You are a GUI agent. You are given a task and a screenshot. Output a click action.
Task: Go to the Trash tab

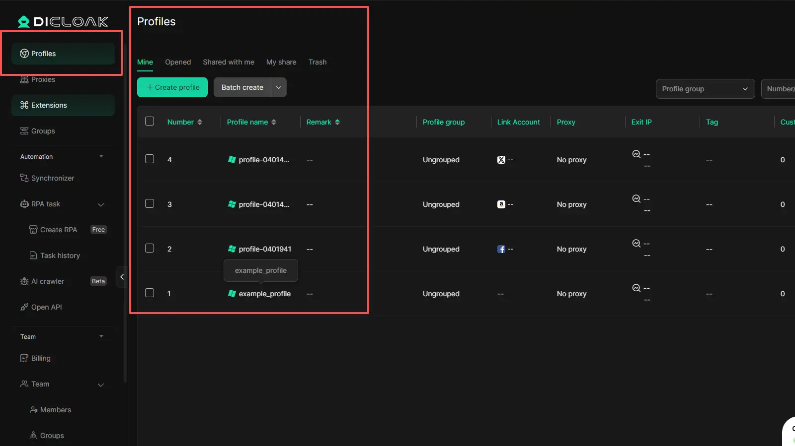tap(317, 62)
